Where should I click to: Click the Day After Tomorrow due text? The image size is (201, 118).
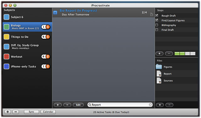tap(75, 15)
